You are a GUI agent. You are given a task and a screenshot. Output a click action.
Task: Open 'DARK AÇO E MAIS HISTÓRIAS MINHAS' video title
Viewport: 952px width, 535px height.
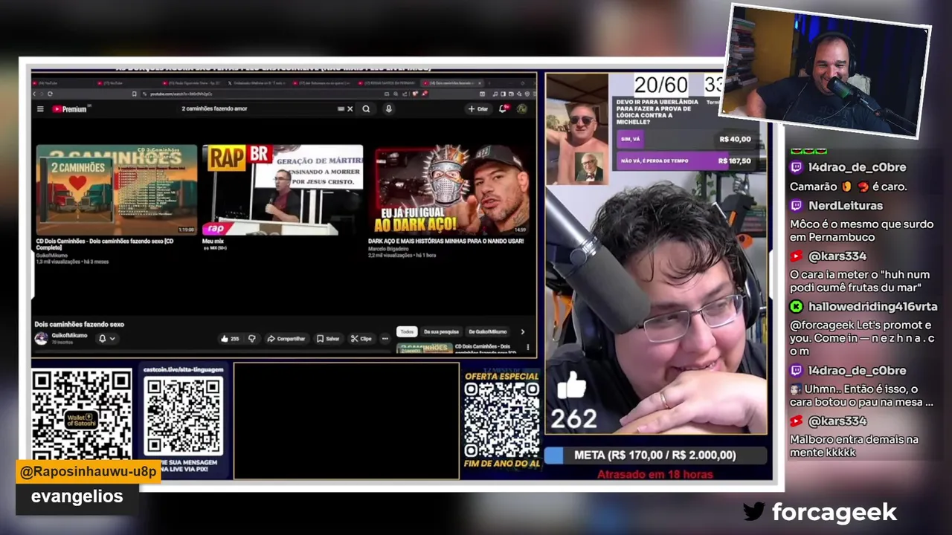coord(446,241)
